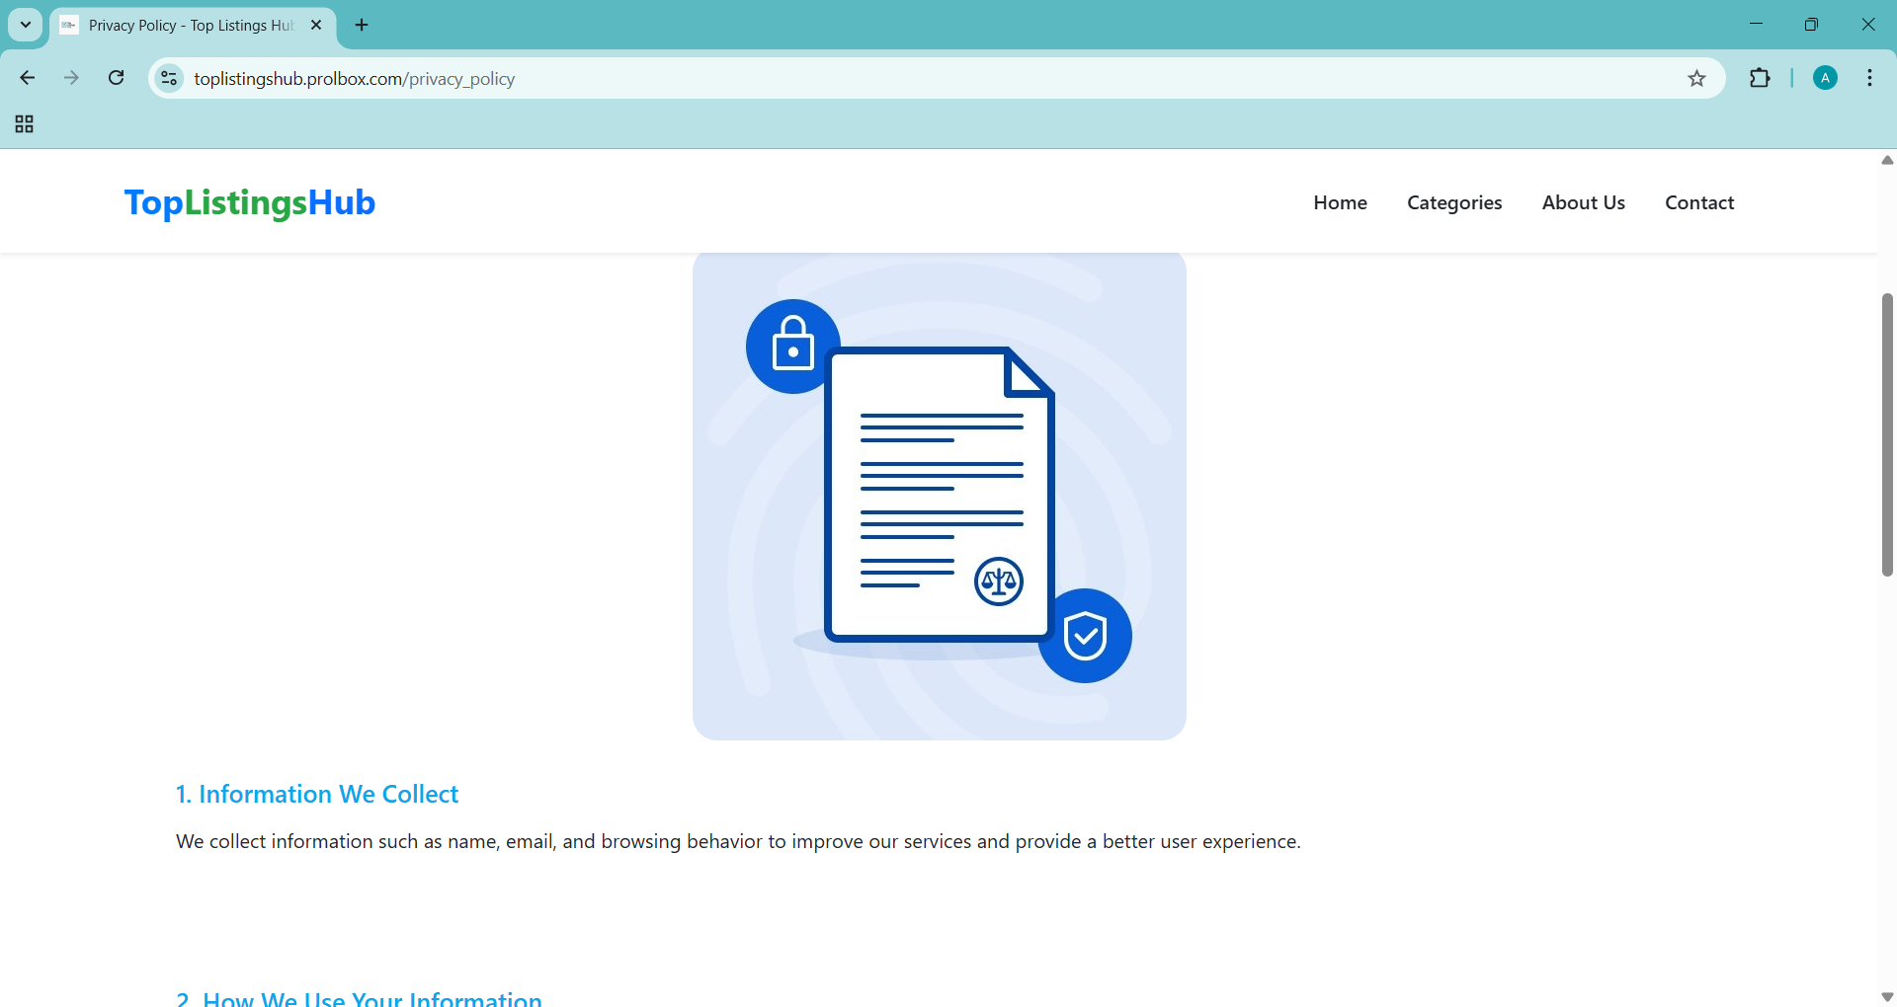
Task: Open site information icon in address bar
Action: (x=170, y=78)
